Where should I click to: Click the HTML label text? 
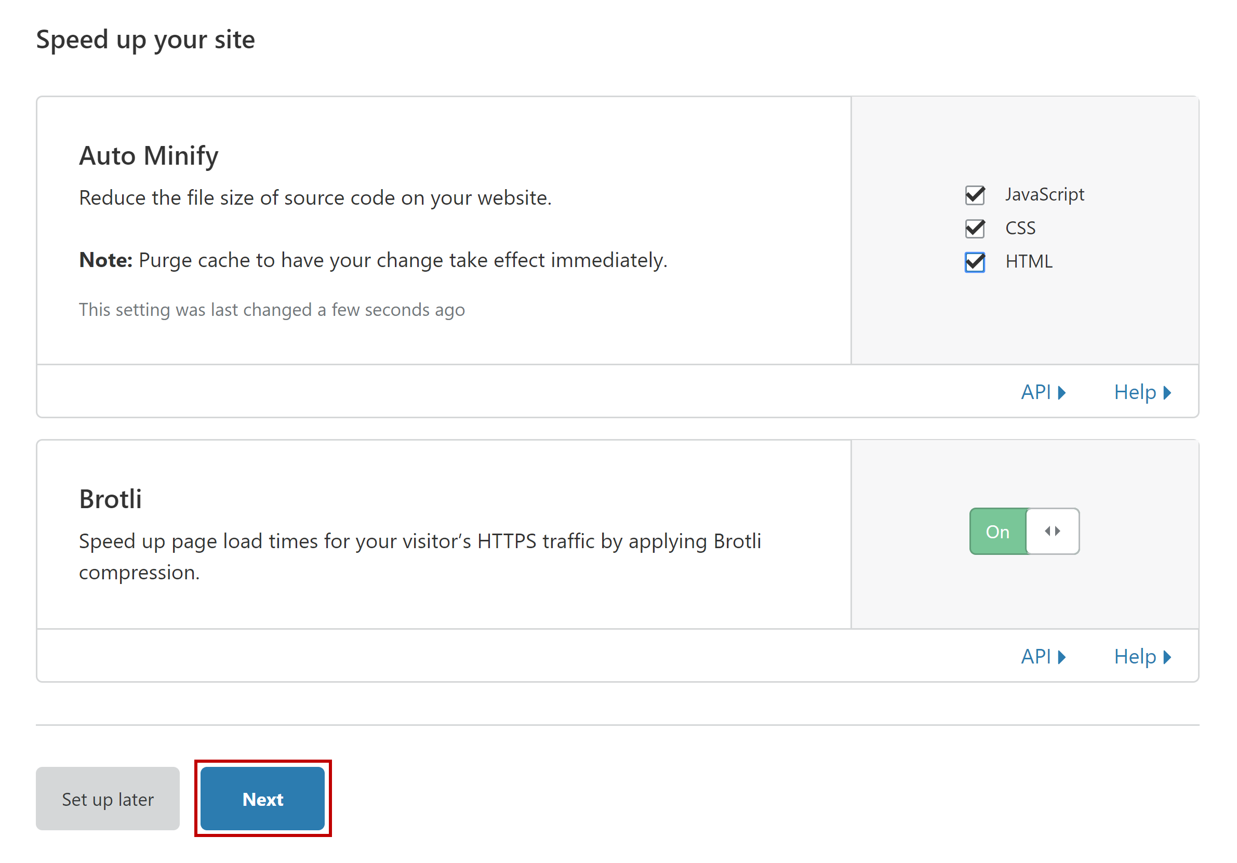point(1029,261)
